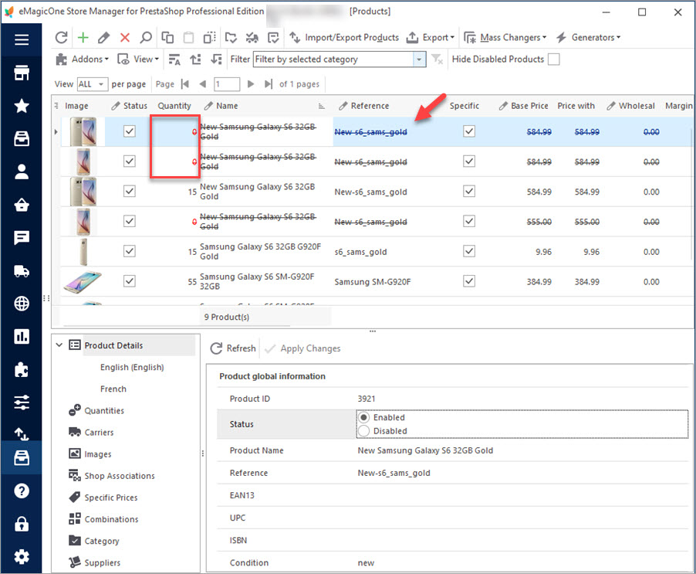Open the globe icon in sidebar
The image size is (696, 574).
(22, 304)
